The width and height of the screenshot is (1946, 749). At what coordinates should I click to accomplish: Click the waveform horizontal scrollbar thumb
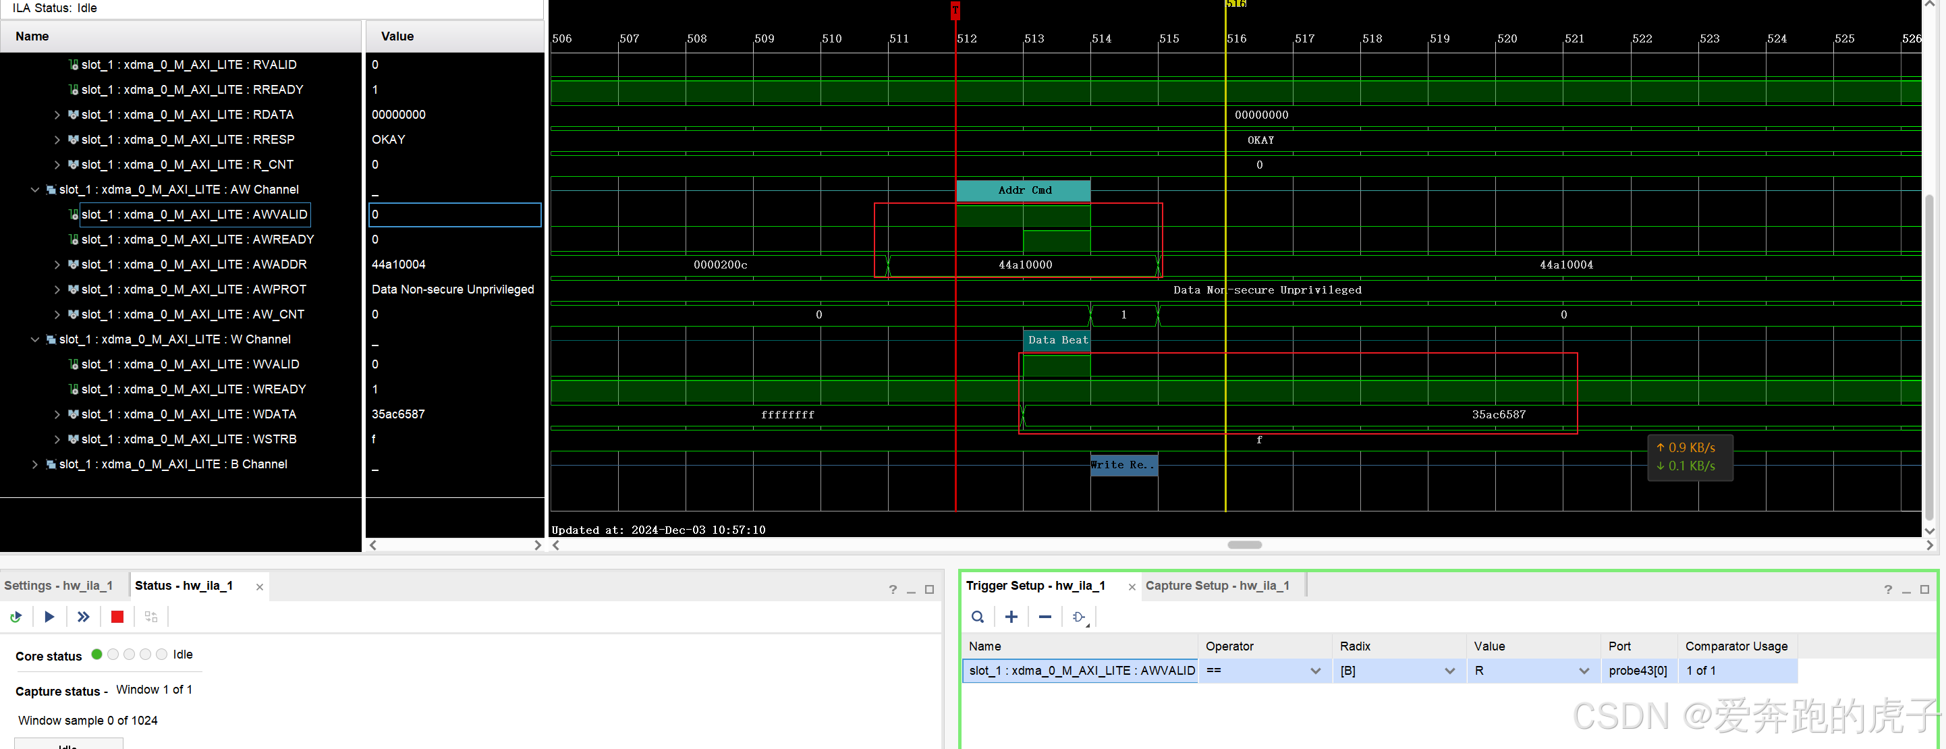click(x=1244, y=545)
